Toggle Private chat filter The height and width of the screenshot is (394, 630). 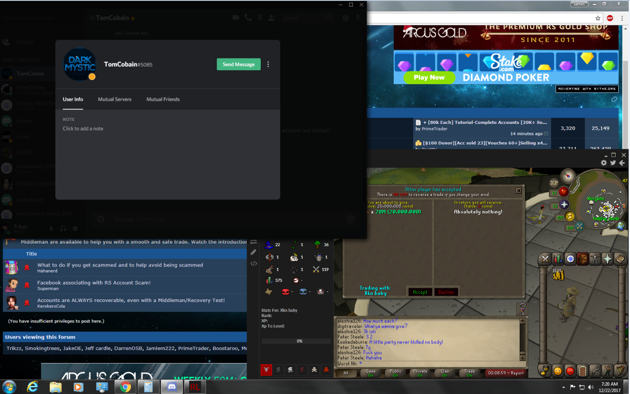tap(420, 373)
